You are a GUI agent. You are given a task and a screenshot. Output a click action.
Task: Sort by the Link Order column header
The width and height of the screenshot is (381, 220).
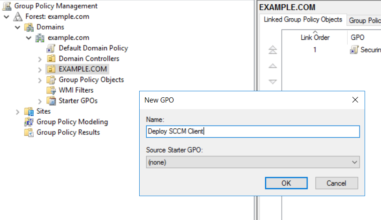click(x=315, y=37)
